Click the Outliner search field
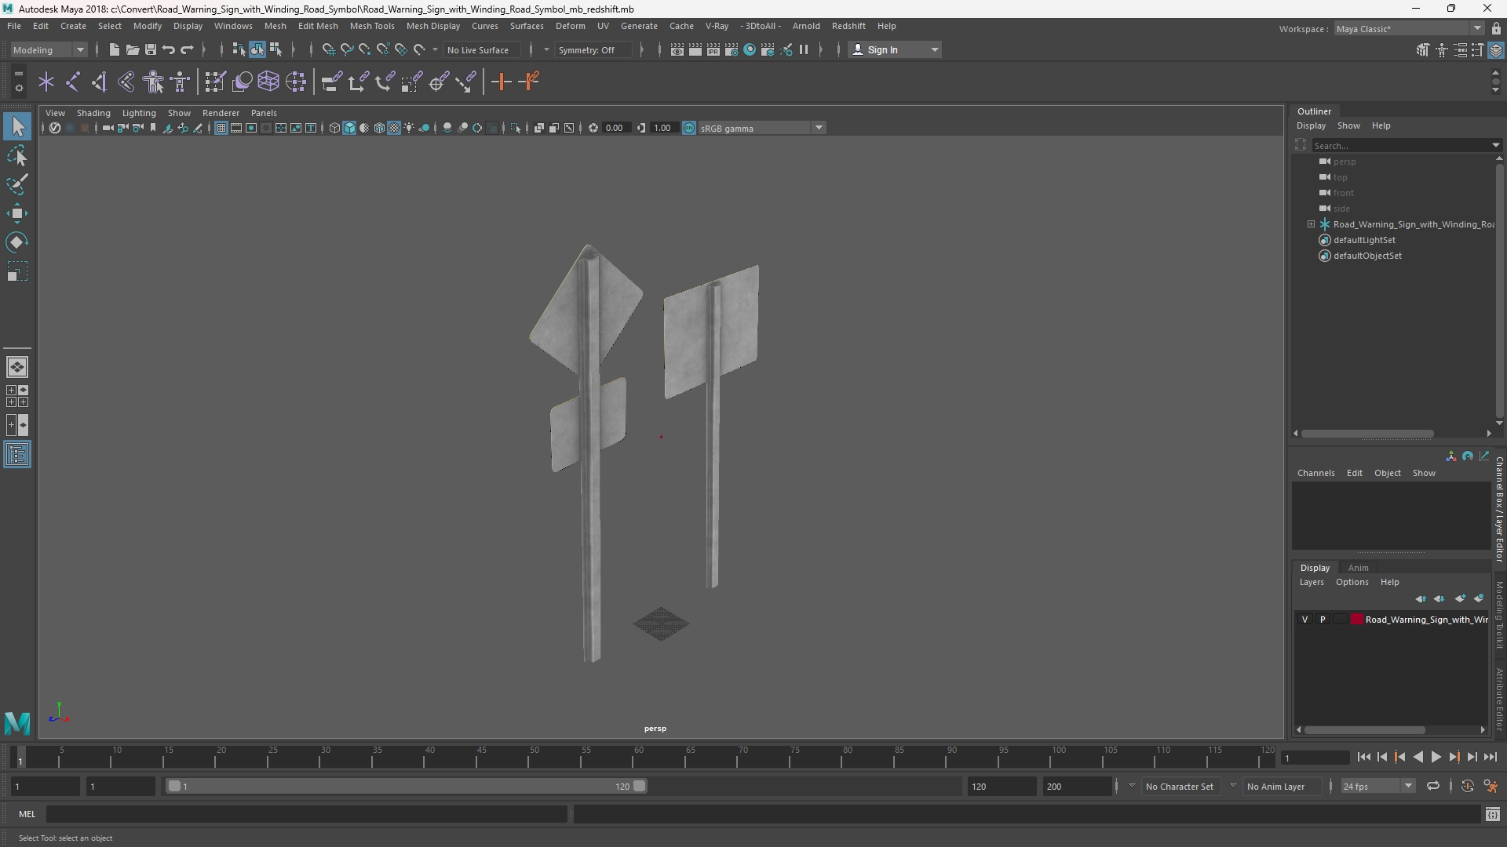The width and height of the screenshot is (1507, 847). [x=1401, y=145]
